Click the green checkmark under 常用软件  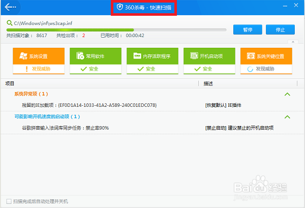(x=84, y=69)
